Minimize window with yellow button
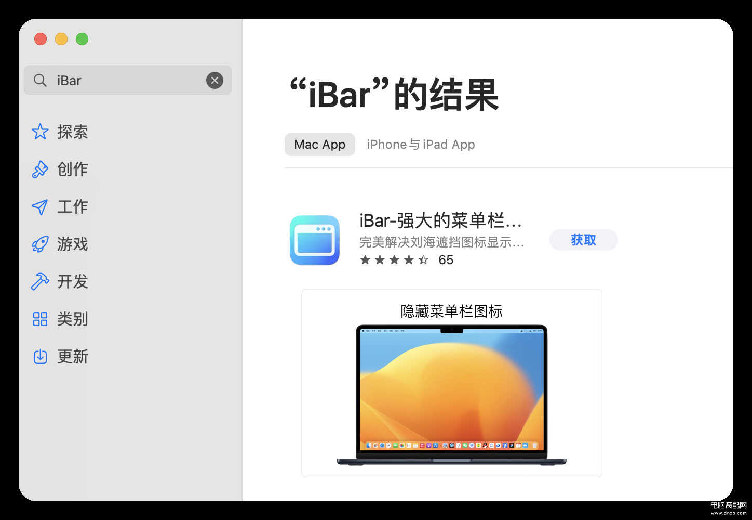The height and width of the screenshot is (520, 752). click(x=61, y=39)
